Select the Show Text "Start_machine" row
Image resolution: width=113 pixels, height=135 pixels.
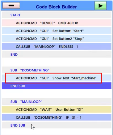(56, 78)
